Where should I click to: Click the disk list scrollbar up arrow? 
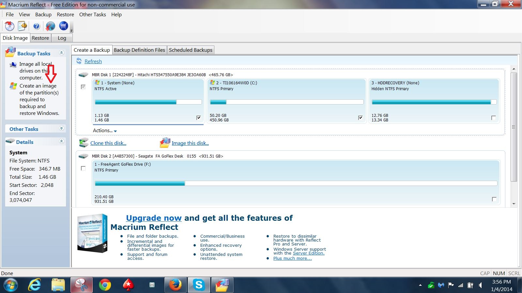click(x=514, y=69)
